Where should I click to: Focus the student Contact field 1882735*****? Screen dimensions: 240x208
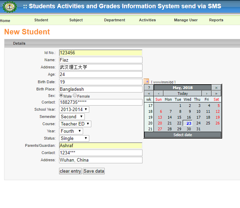101,102
